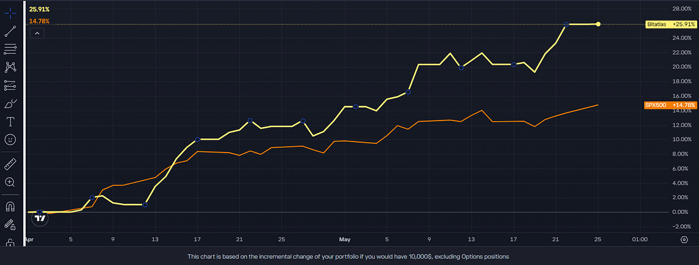Click the yellow endpoint dot at 25.91%
Image resolution: width=699 pixels, height=265 pixels.
coord(598,24)
